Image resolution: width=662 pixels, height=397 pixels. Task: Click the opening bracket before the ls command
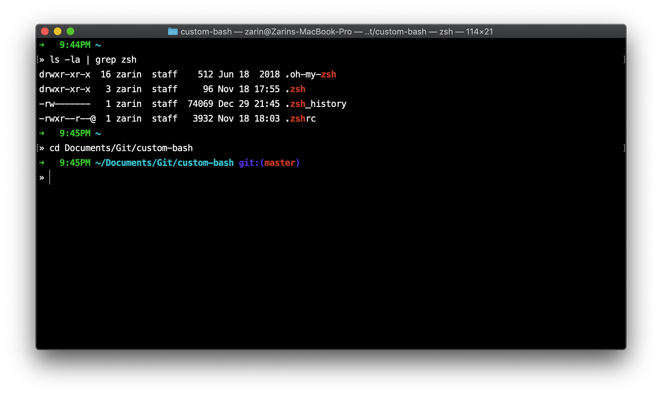tap(37, 60)
